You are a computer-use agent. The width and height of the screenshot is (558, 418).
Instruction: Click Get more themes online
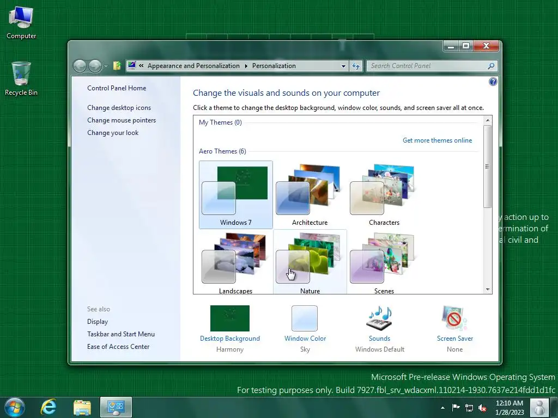[x=438, y=140]
